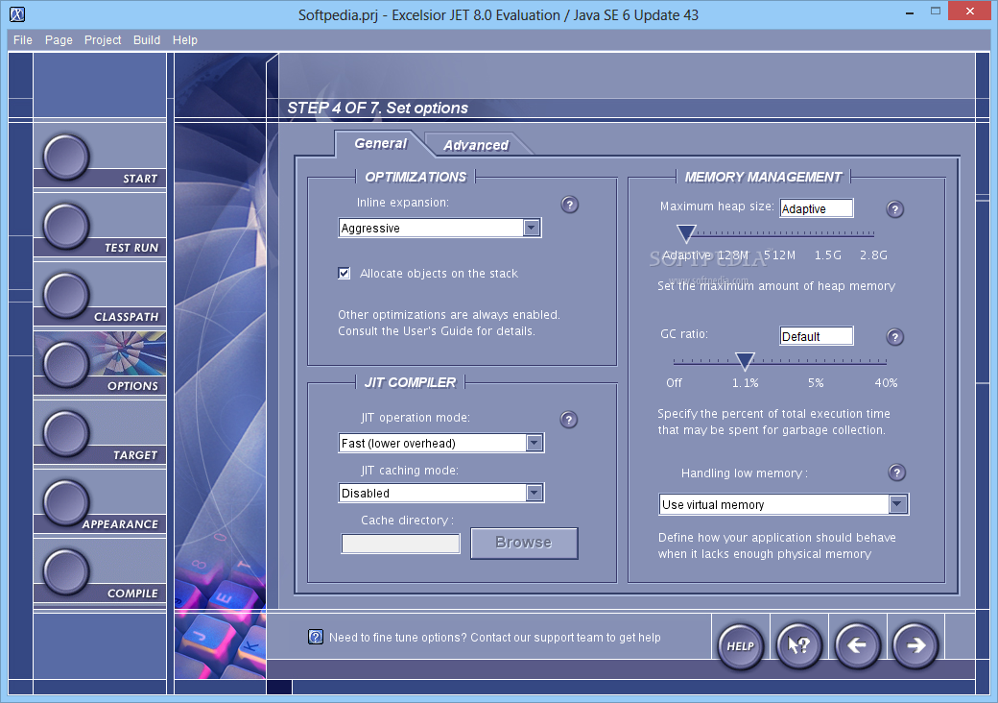Open the JIT operation mode dropdown

[534, 443]
